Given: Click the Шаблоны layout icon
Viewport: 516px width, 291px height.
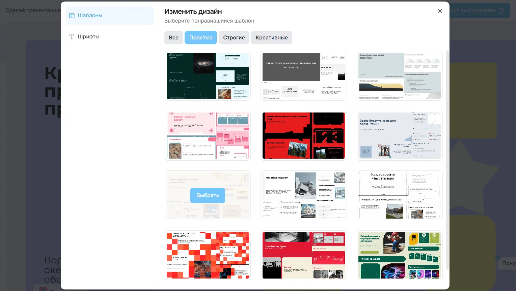Looking at the screenshot, I should 72,15.
